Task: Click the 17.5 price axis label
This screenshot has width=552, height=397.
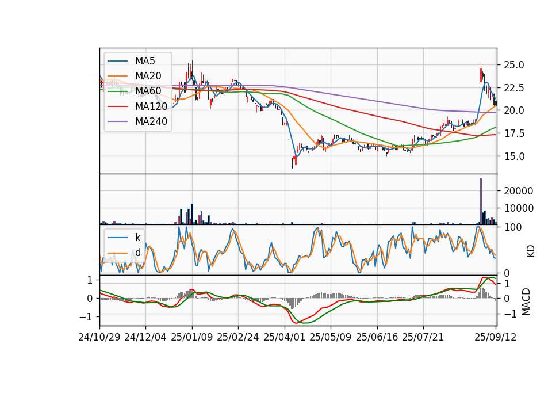Action: point(514,133)
